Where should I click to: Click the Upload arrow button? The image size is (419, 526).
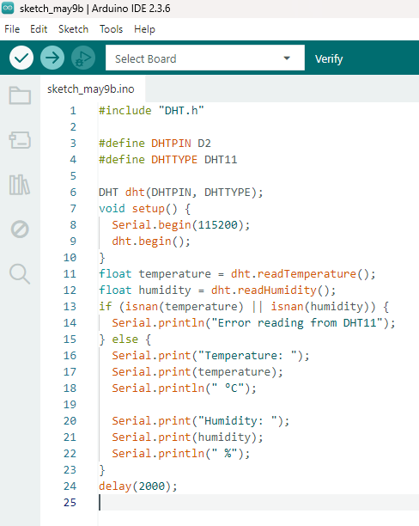pyautogui.click(x=52, y=58)
